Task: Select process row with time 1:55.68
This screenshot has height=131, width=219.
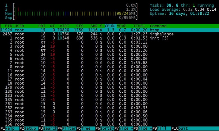Action: (109, 63)
